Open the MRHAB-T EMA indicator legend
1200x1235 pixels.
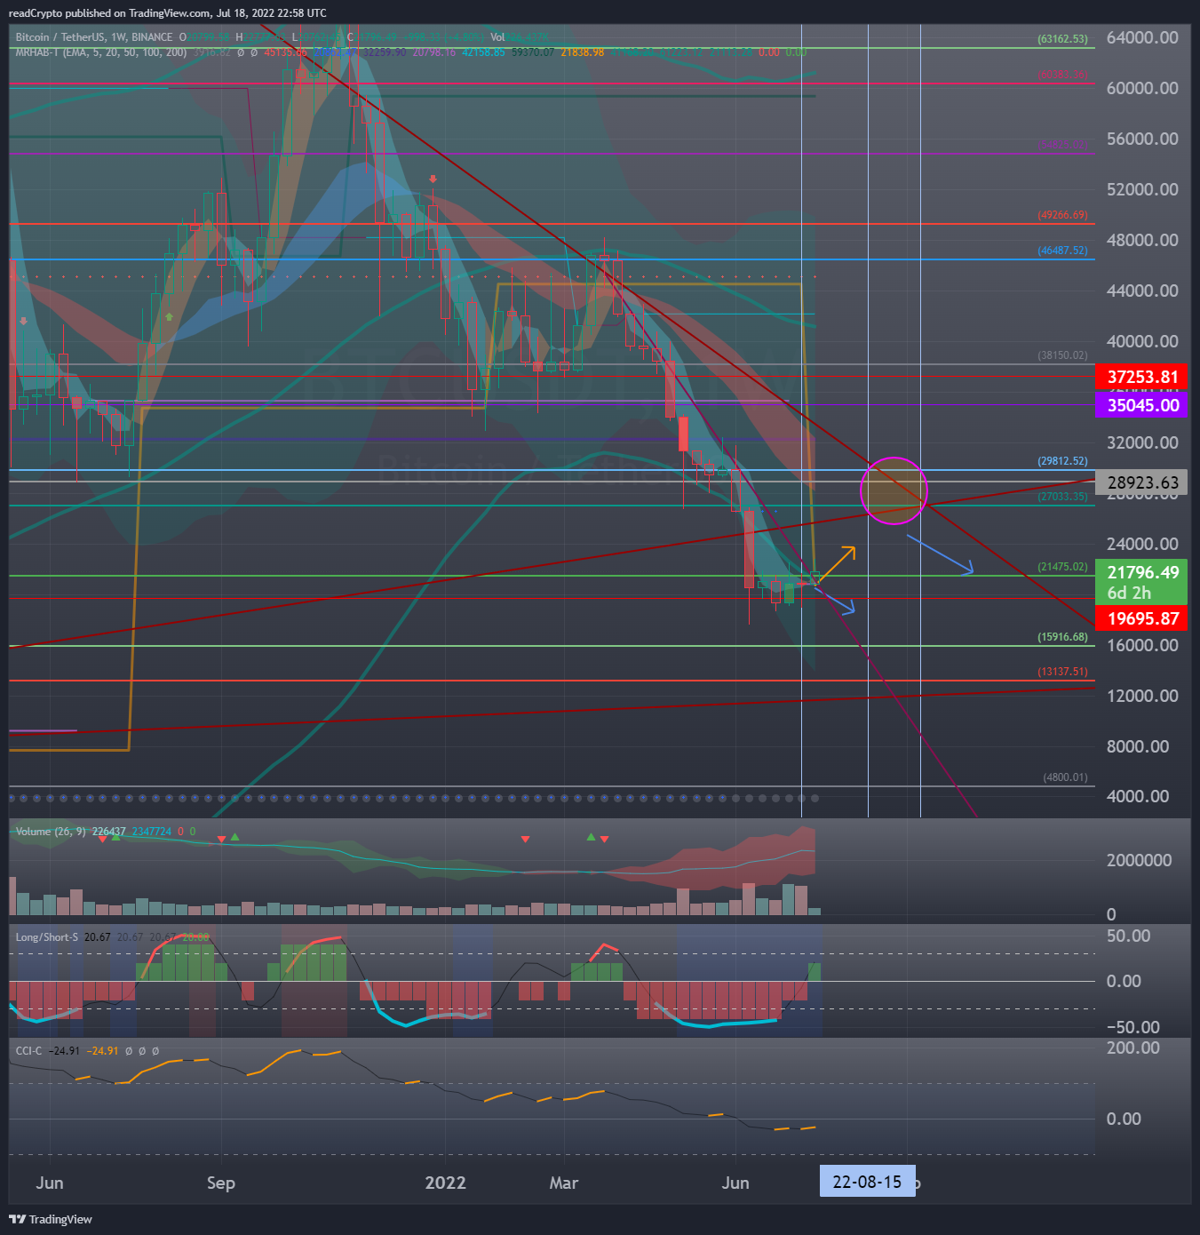[101, 52]
